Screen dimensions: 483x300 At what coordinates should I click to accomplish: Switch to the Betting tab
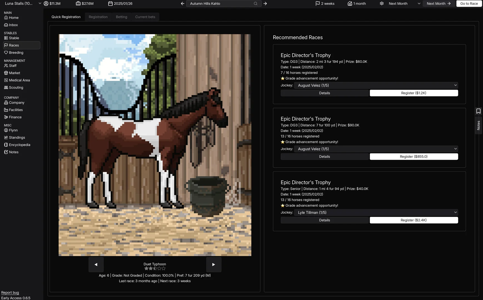pos(121,17)
